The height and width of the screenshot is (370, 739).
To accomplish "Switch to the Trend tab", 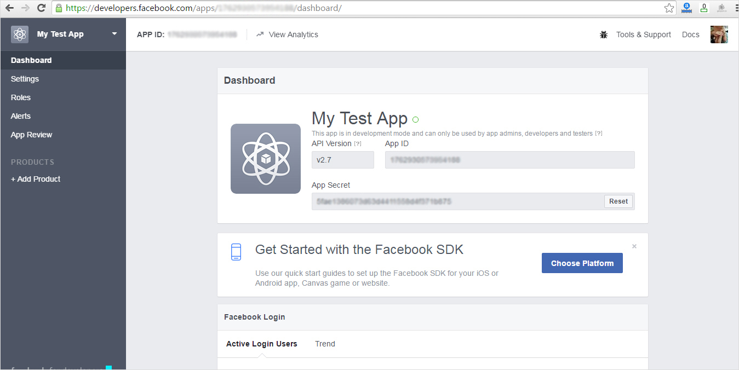I will coord(325,344).
